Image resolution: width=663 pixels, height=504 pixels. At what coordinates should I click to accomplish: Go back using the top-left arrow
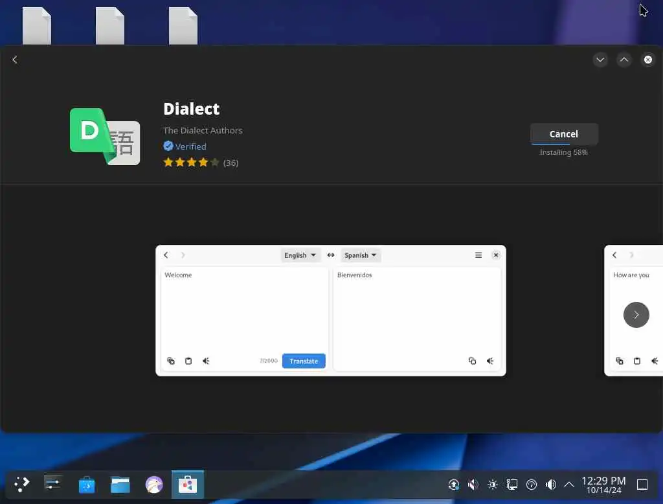pos(15,60)
